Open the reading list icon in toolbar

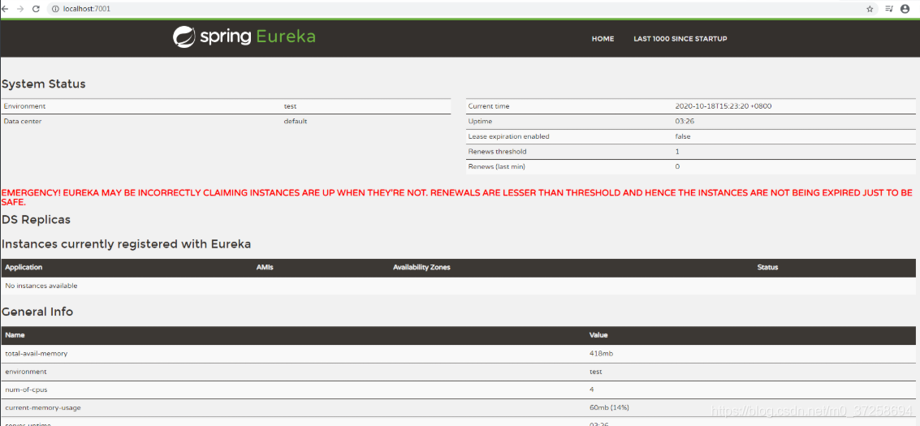coord(889,9)
